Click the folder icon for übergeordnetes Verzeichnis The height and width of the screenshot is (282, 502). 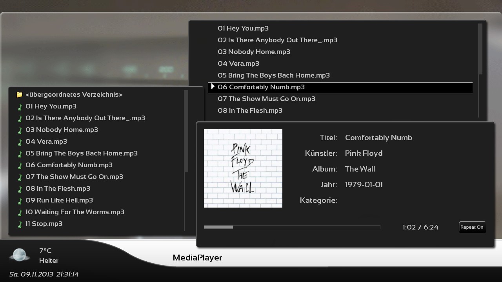[x=19, y=95]
